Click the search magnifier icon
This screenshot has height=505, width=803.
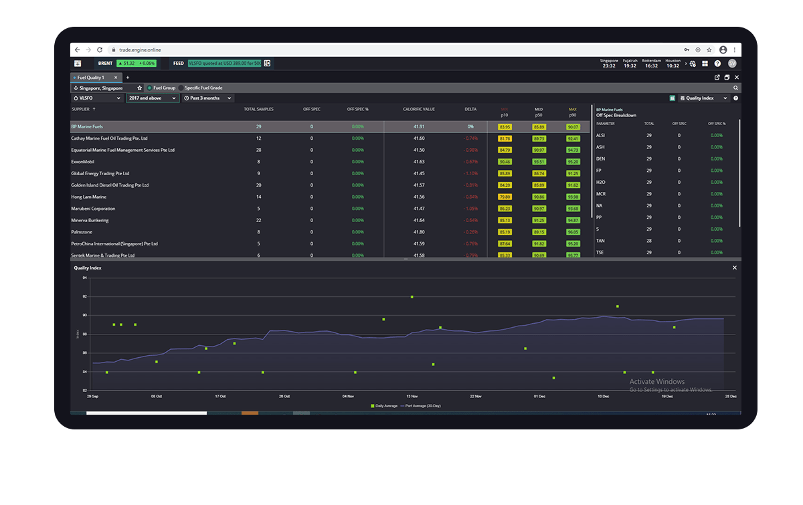pos(735,88)
